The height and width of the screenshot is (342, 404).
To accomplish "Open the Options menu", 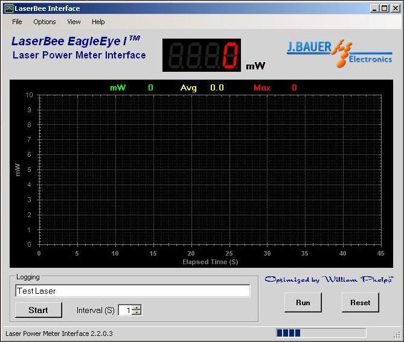I will 45,22.
